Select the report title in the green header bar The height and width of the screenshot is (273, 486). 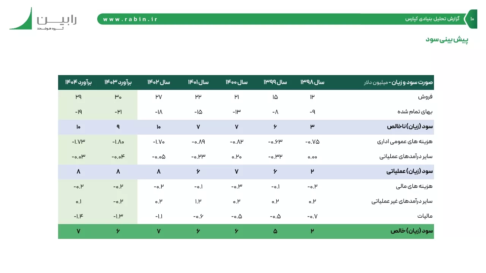click(432, 19)
